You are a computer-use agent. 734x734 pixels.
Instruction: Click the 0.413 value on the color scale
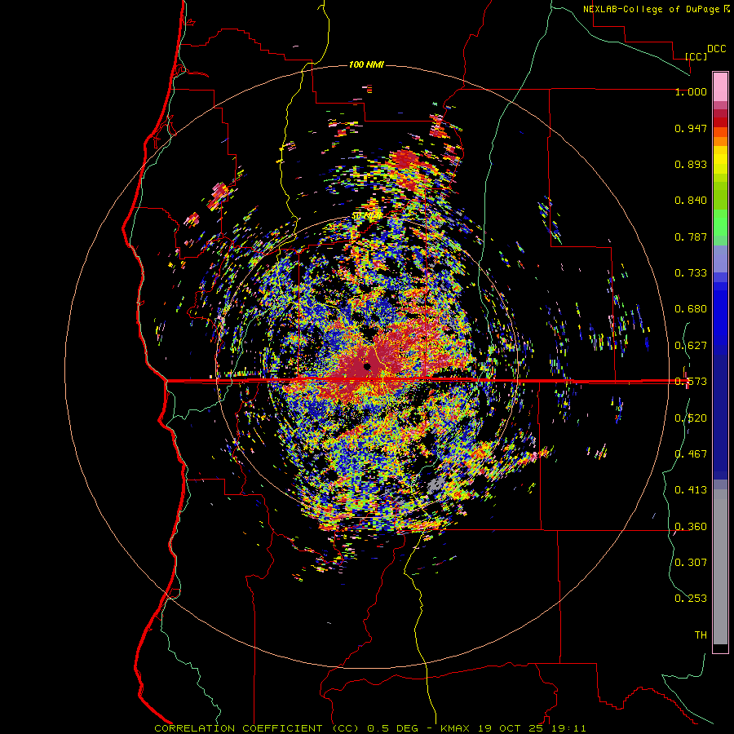tap(691, 490)
